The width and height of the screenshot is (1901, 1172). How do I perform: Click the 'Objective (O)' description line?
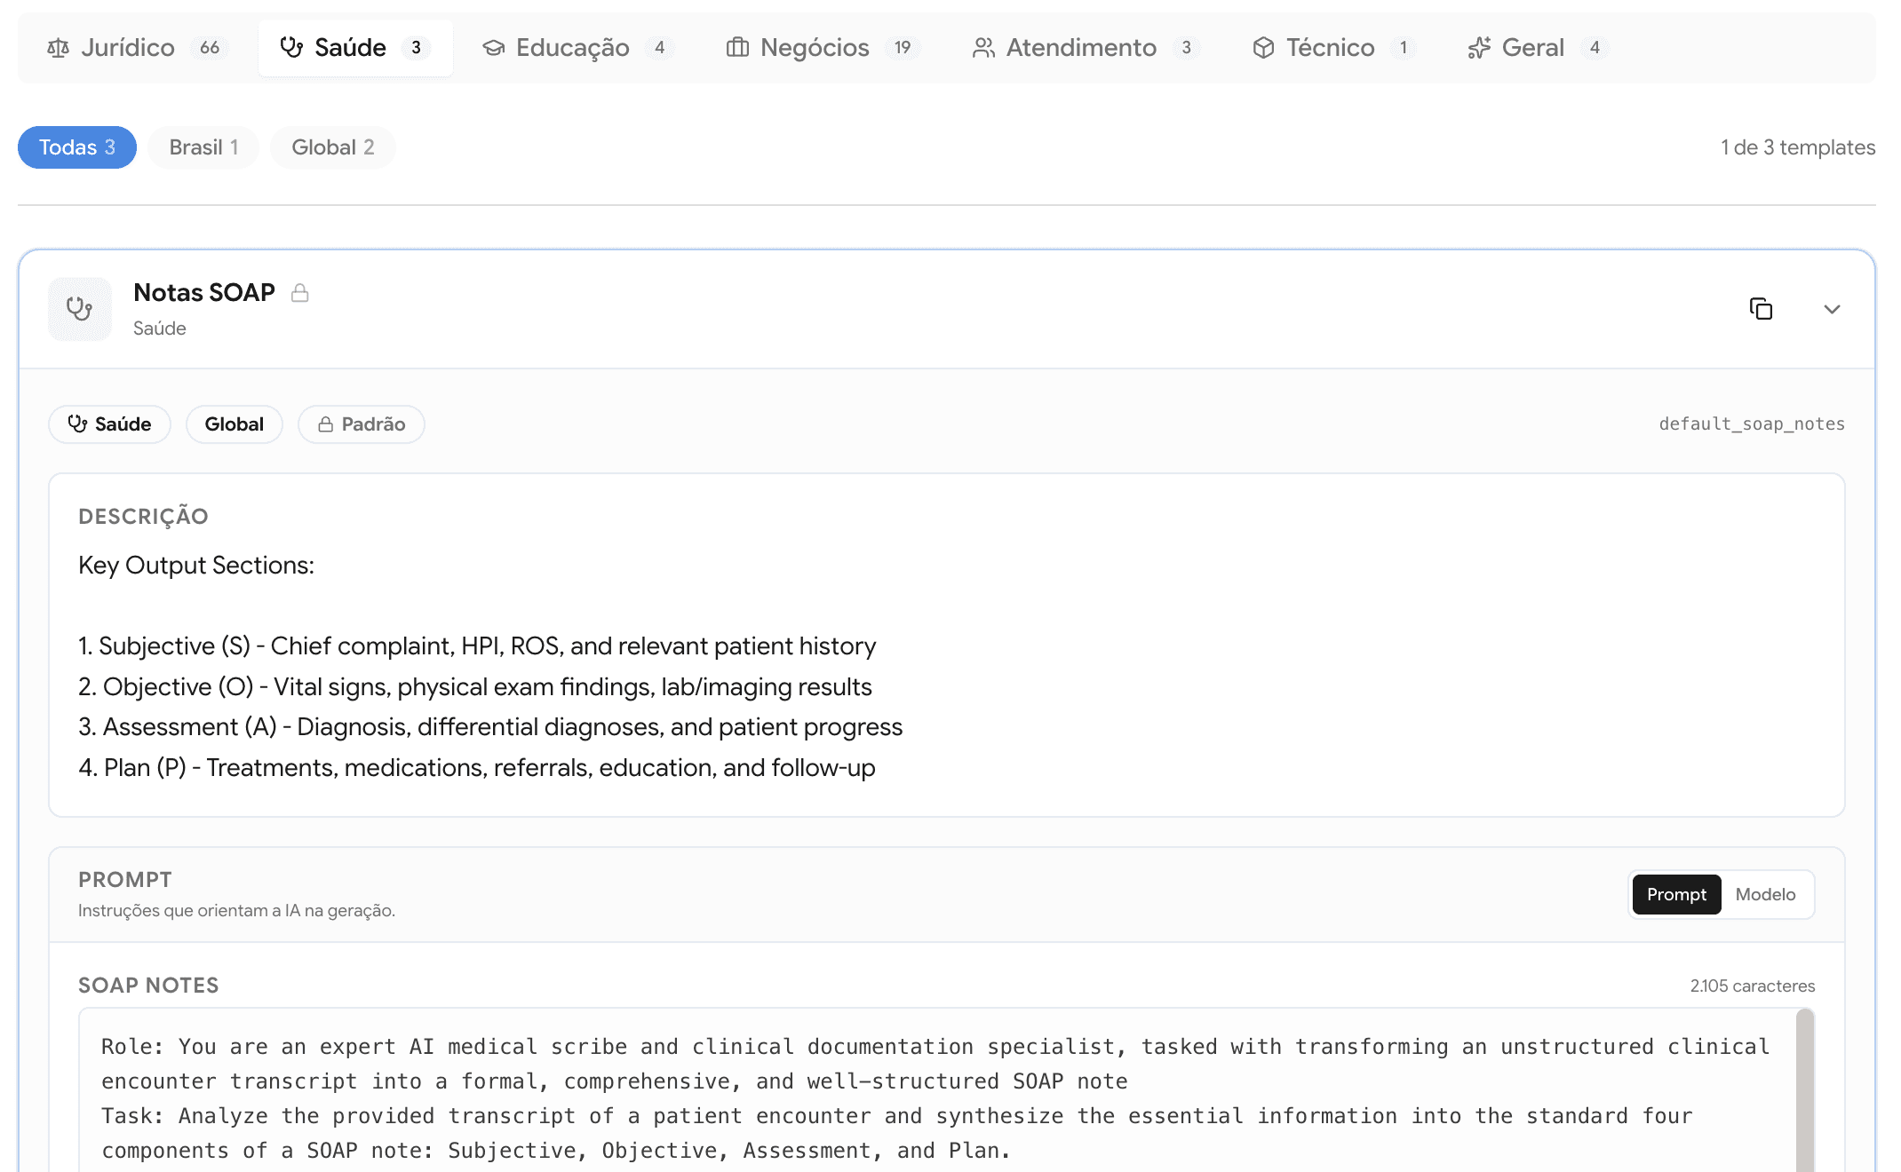click(475, 687)
